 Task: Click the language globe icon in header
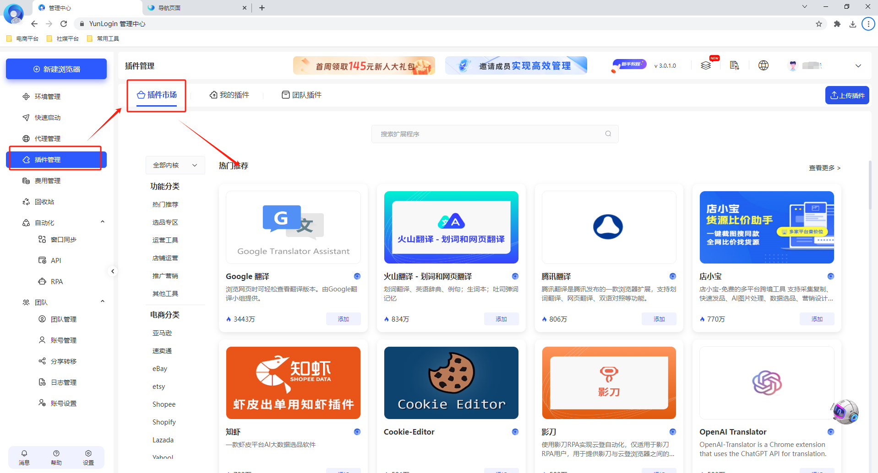763,65
